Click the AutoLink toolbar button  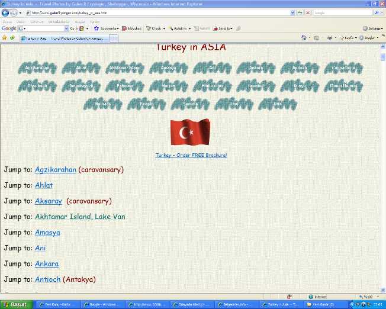[x=180, y=28]
